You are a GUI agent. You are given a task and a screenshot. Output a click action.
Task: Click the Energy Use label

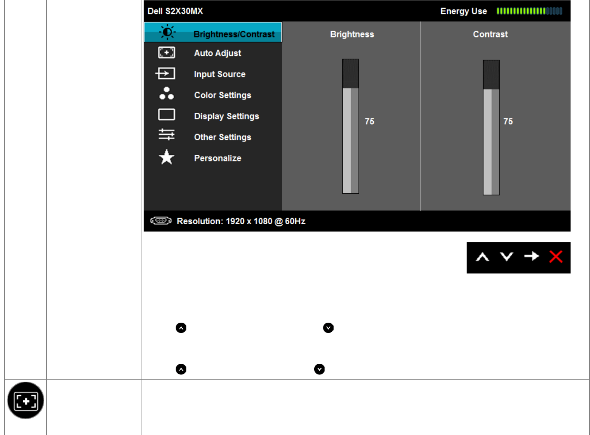pyautogui.click(x=464, y=11)
